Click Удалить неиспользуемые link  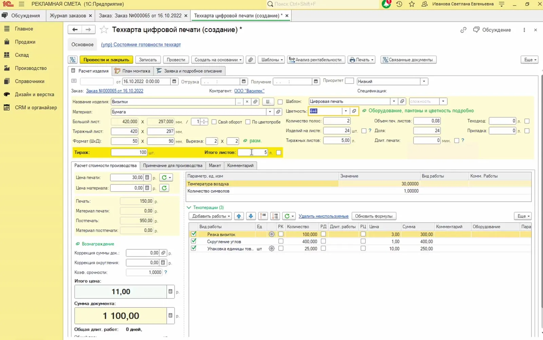tap(323, 216)
